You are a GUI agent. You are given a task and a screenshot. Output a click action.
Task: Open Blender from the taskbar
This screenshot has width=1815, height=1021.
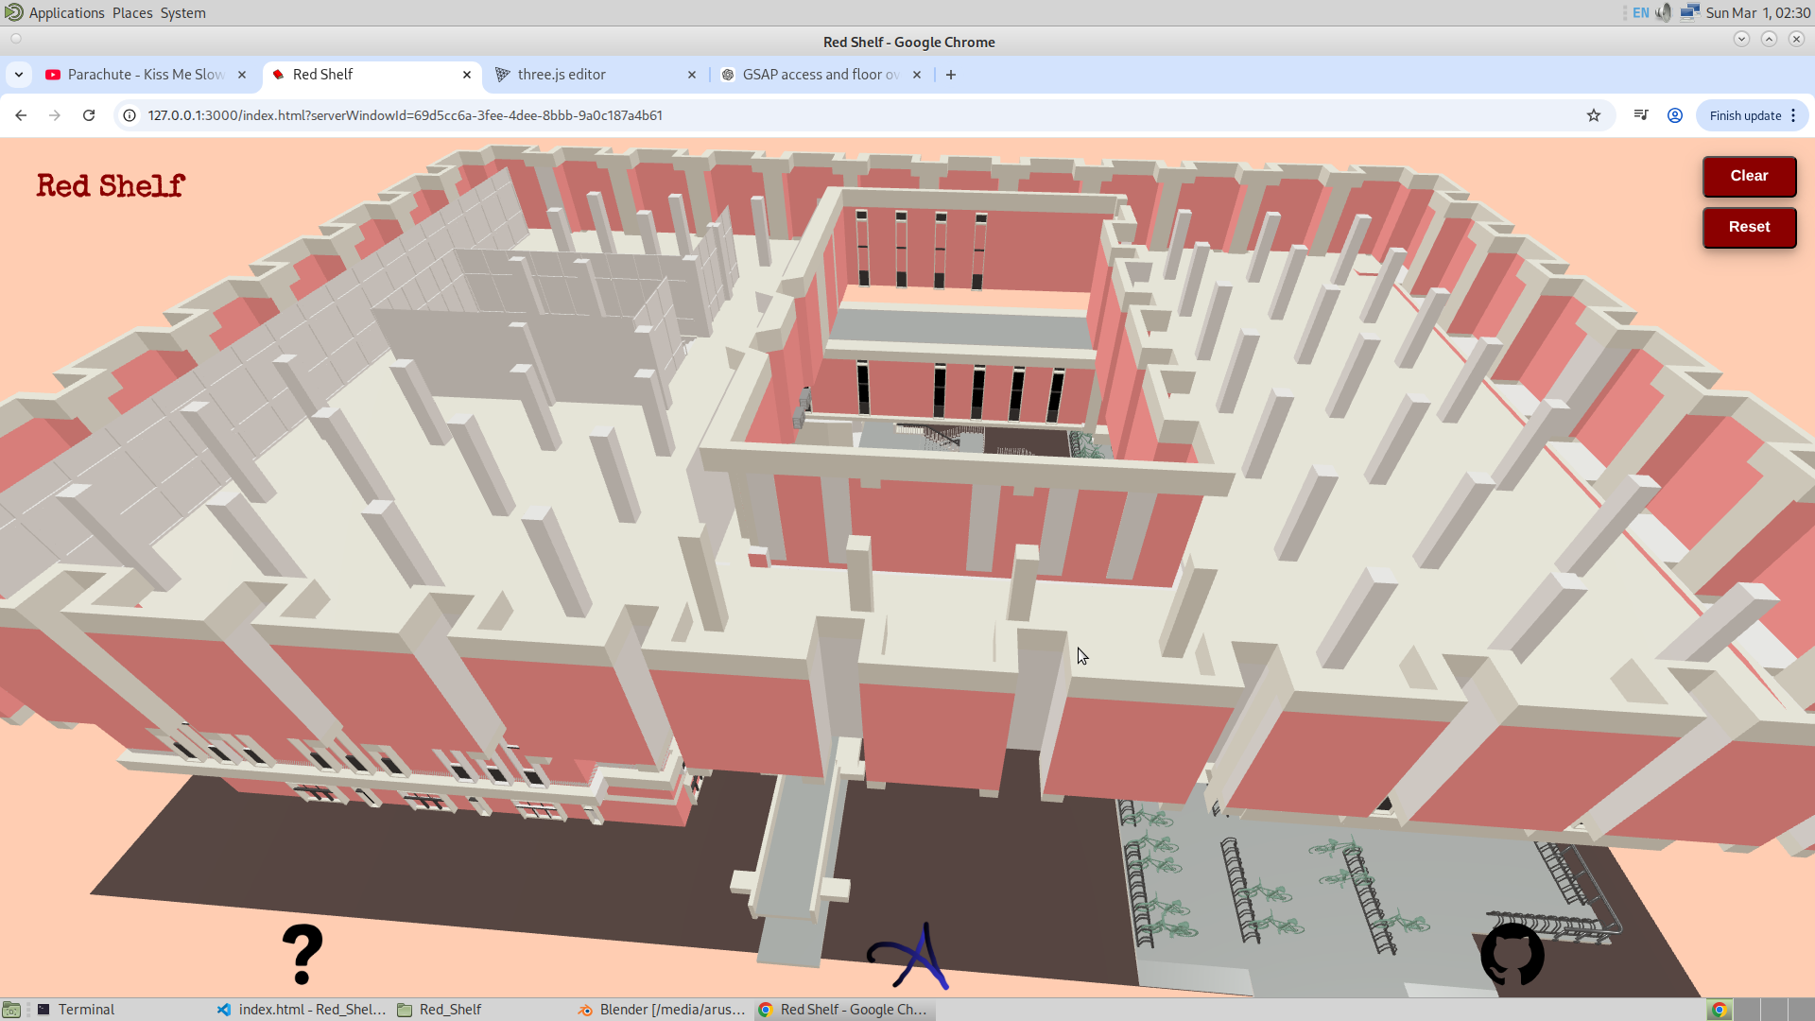coord(663,1010)
